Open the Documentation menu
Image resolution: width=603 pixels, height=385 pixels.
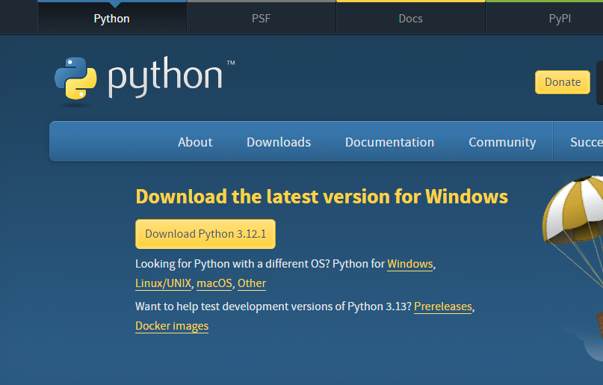[x=389, y=142]
